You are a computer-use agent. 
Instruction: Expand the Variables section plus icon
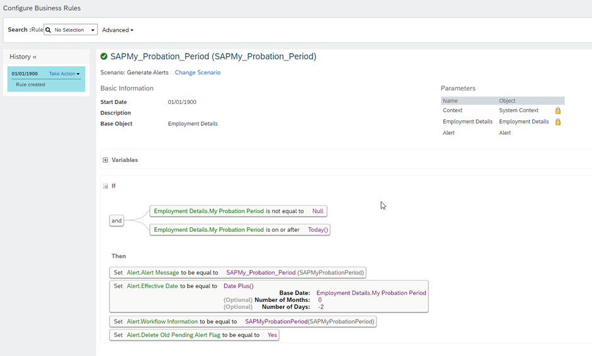coord(105,160)
